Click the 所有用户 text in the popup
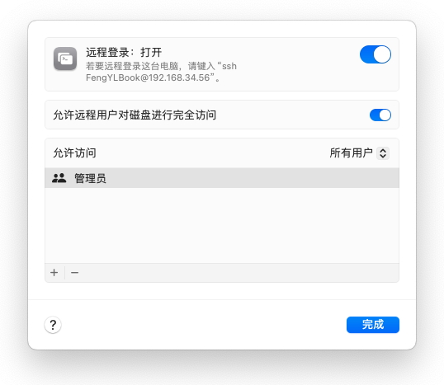Image resolution: width=444 pixels, height=385 pixels. (x=351, y=153)
